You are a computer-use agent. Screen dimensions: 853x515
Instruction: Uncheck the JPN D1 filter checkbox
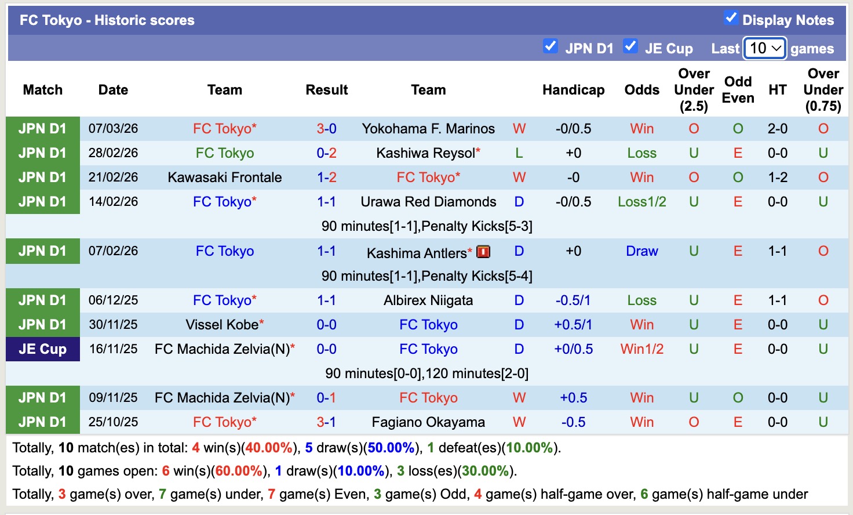[551, 46]
